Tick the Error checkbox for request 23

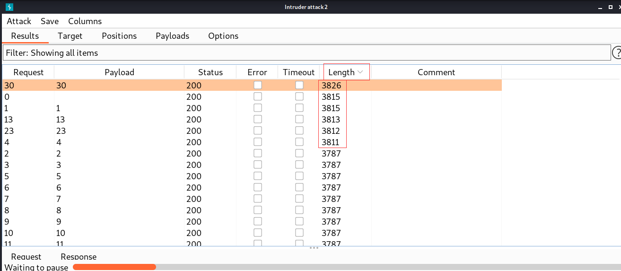pyautogui.click(x=258, y=131)
